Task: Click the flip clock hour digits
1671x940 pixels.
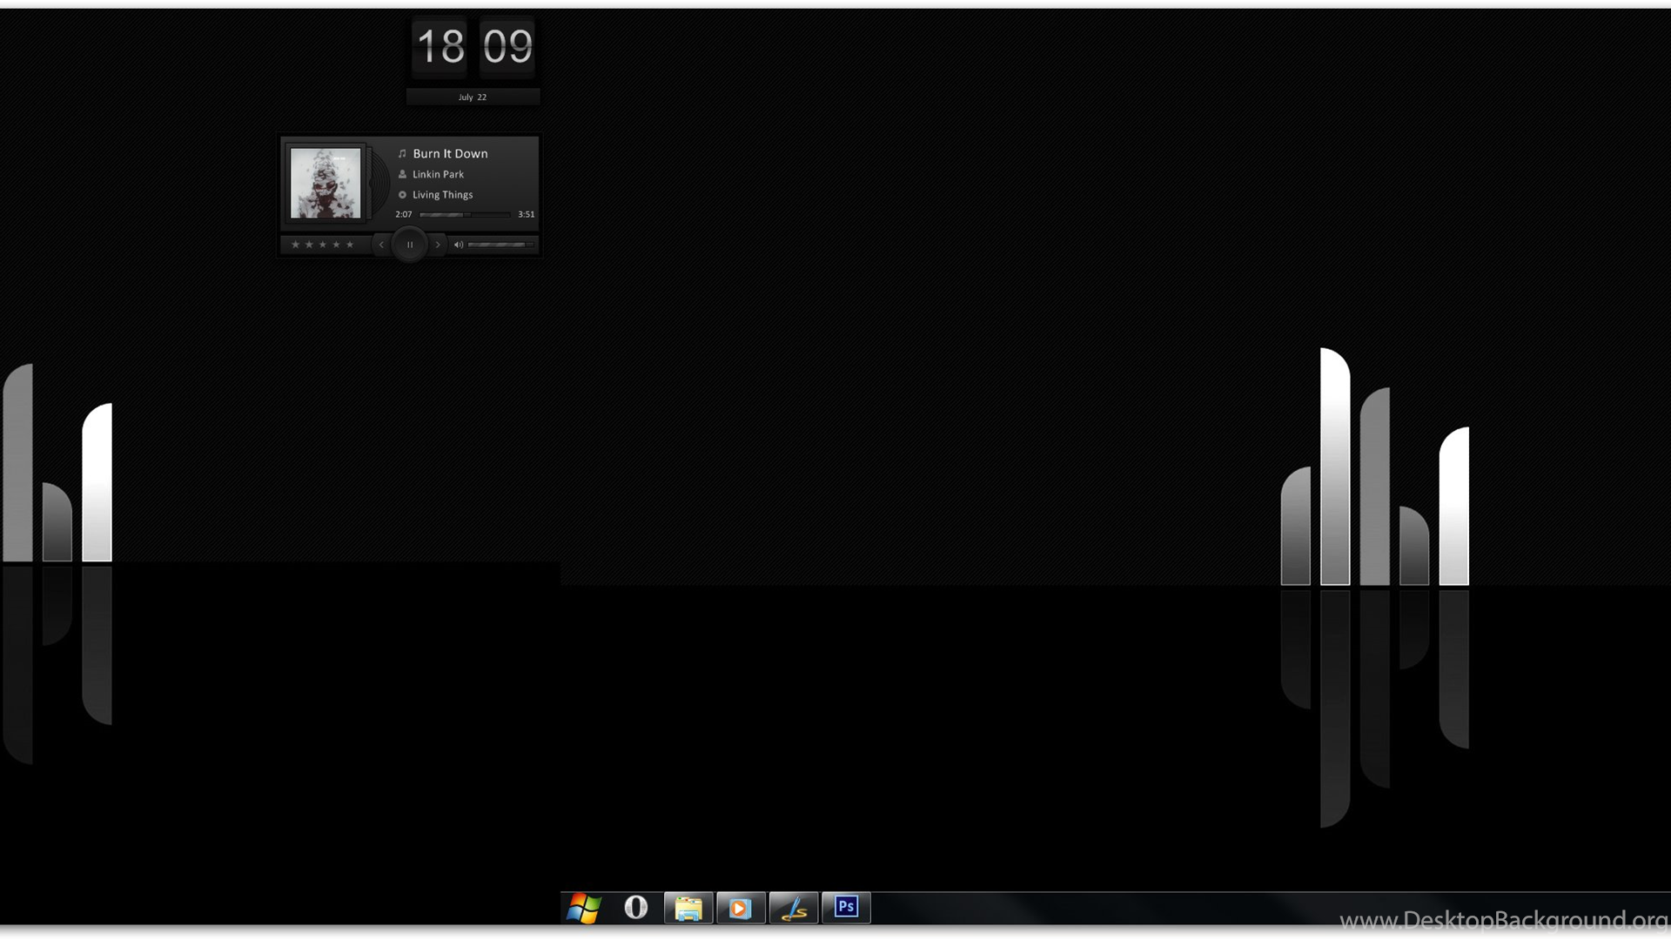Action: pos(440,46)
